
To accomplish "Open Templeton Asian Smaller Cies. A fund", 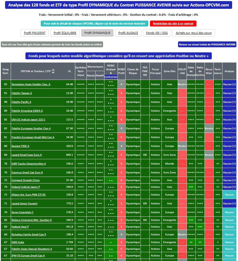I will tap(31, 84).
